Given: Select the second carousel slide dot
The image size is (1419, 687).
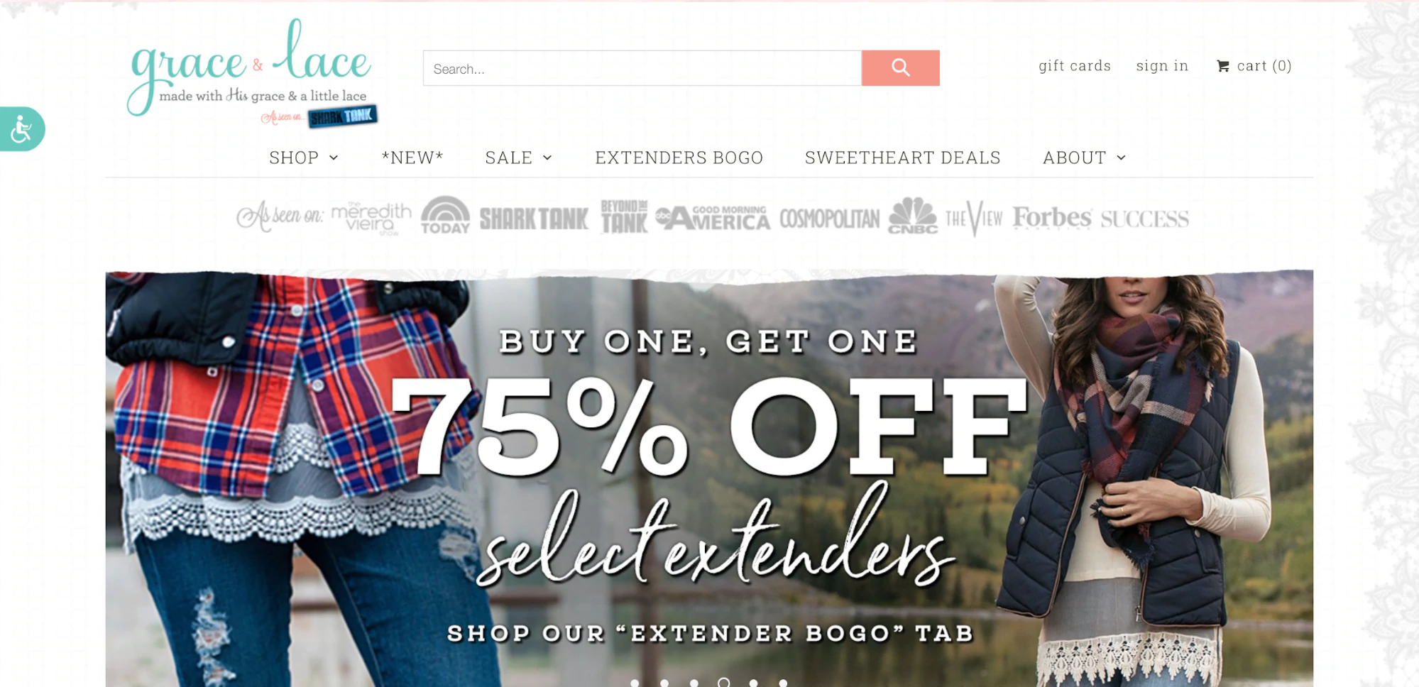Looking at the screenshot, I should pyautogui.click(x=664, y=683).
